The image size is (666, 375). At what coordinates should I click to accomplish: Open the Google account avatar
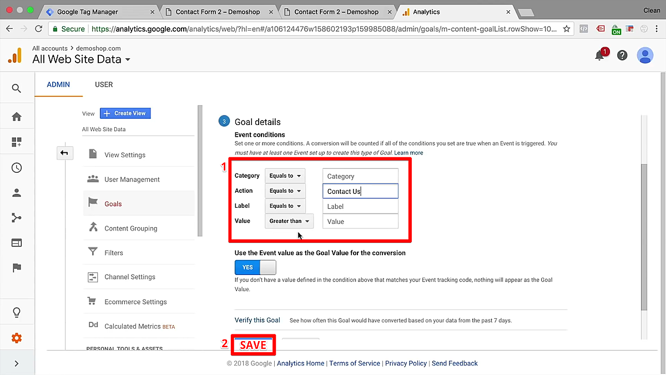(645, 55)
